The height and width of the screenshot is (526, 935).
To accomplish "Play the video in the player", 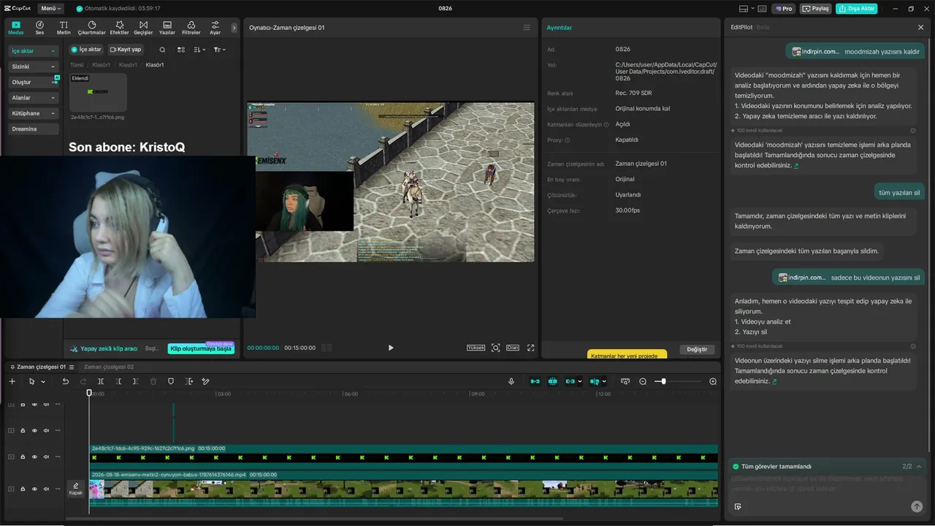I will (391, 348).
